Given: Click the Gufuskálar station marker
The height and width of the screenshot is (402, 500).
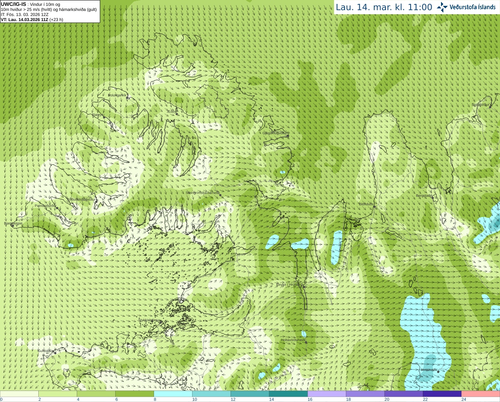Looking at the screenshot, I should [55, 353].
